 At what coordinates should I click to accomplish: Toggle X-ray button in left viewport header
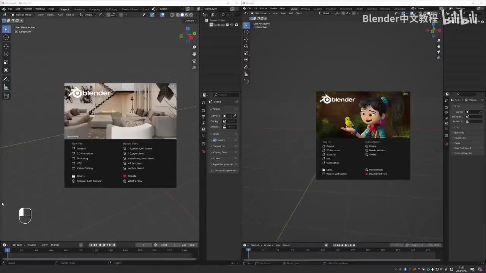(x=172, y=15)
